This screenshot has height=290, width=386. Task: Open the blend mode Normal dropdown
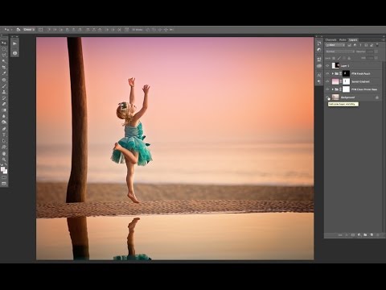tap(340, 52)
